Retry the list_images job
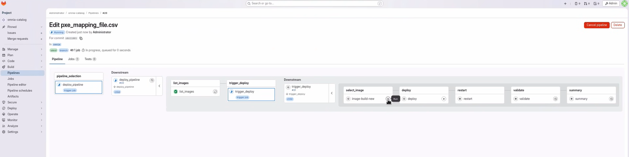The image size is (629, 157). pyautogui.click(x=215, y=92)
